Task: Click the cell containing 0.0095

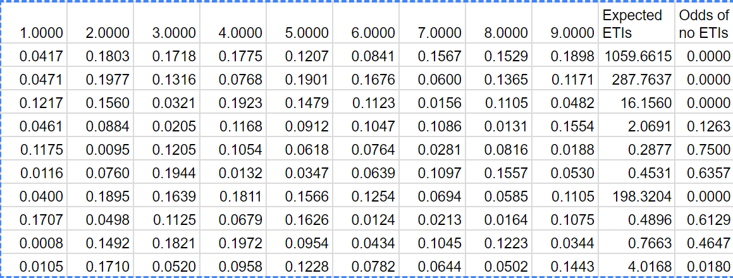Action: click(108, 150)
